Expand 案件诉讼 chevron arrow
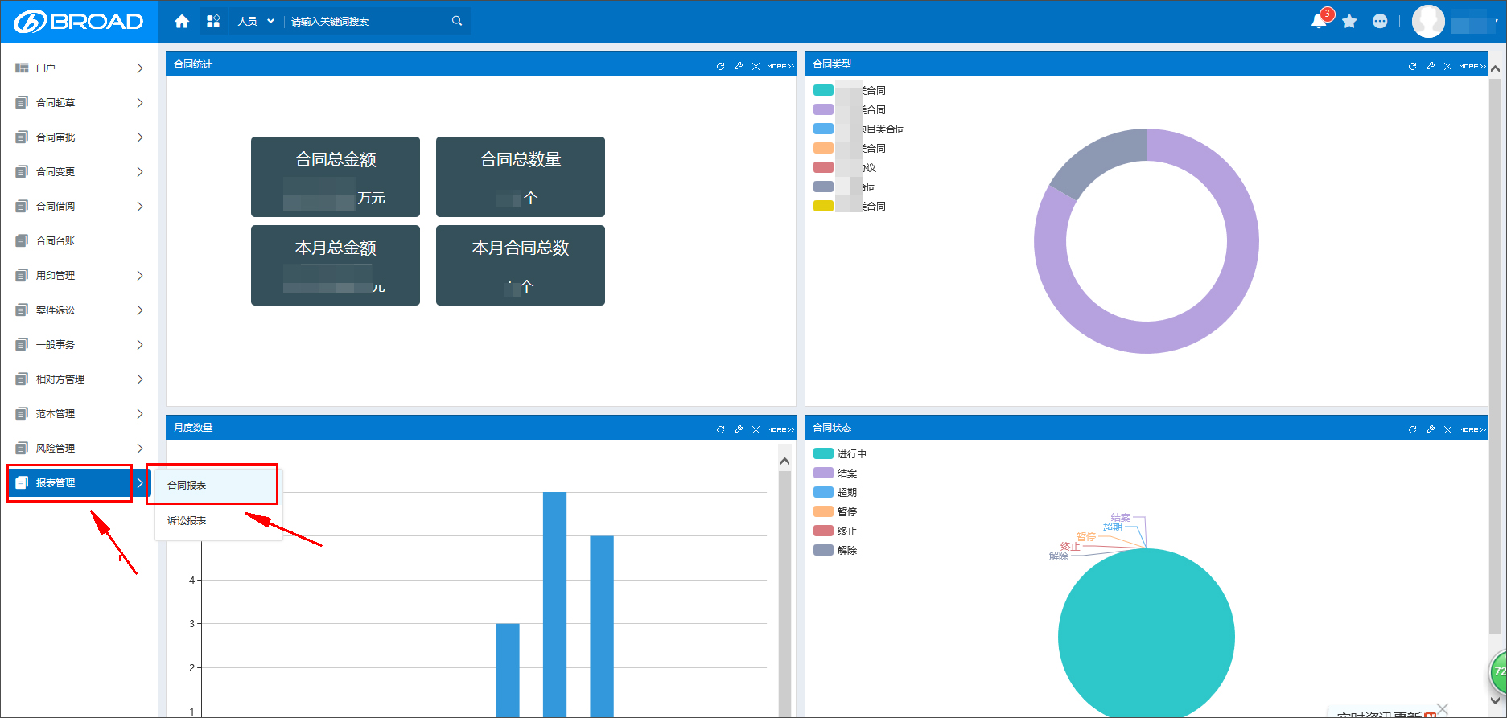1507x718 pixels. click(140, 310)
